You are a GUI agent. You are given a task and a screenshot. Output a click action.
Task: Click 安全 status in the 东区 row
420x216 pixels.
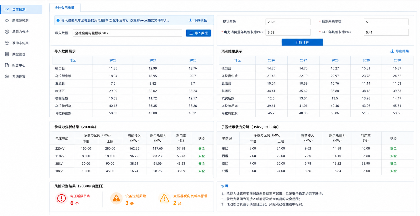(393, 148)
